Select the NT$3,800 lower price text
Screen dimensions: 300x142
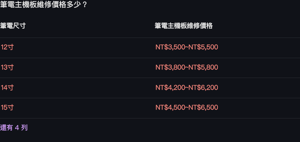point(170,67)
